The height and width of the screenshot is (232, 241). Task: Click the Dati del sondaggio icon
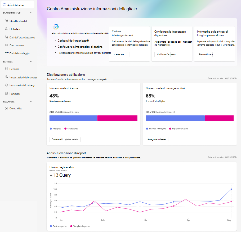tap(7, 52)
